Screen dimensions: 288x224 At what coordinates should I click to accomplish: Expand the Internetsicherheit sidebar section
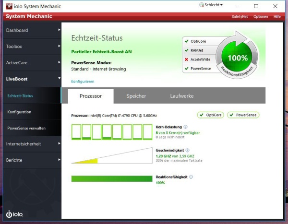point(32,144)
